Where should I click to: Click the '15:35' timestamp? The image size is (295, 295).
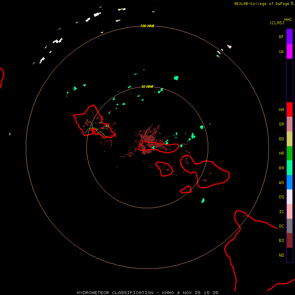(211, 293)
